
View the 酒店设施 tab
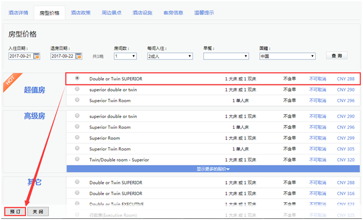coord(142,13)
